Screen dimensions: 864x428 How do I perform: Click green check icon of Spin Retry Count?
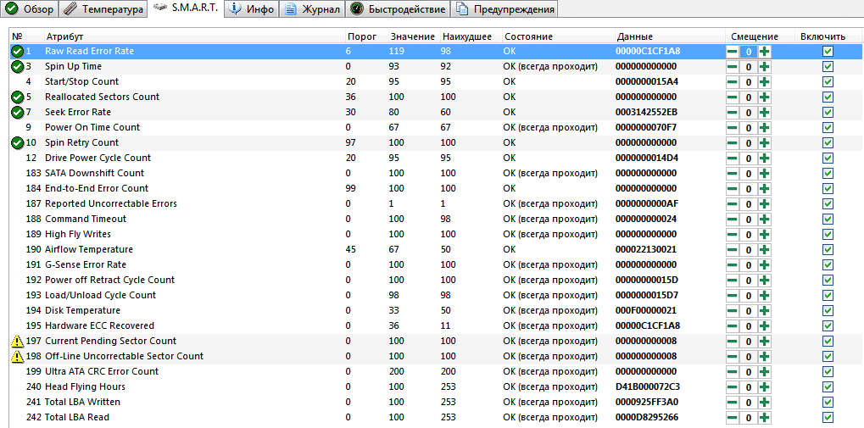[x=17, y=142]
